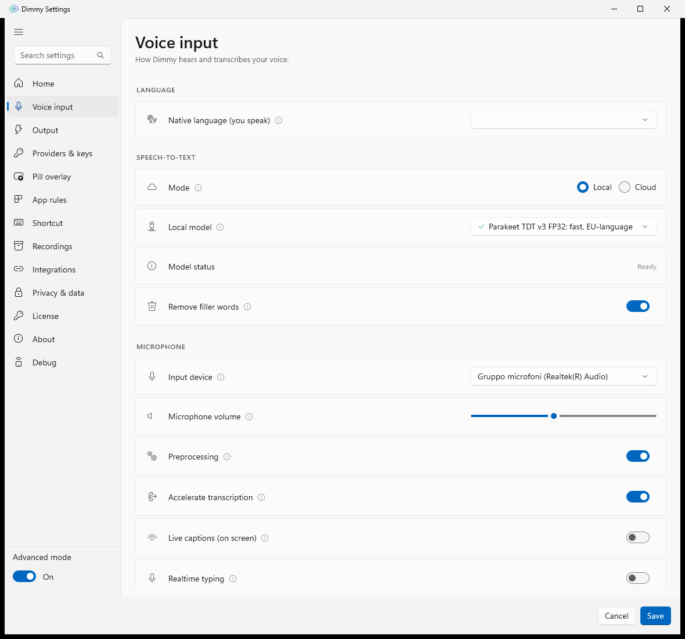This screenshot has height=639, width=685.
Task: Click info icon next to Realtime typing
Action: click(233, 579)
